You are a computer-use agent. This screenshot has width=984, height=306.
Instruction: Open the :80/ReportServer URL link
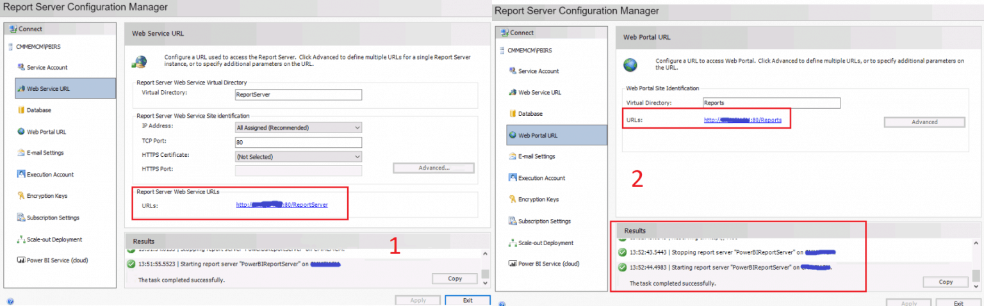pos(282,205)
